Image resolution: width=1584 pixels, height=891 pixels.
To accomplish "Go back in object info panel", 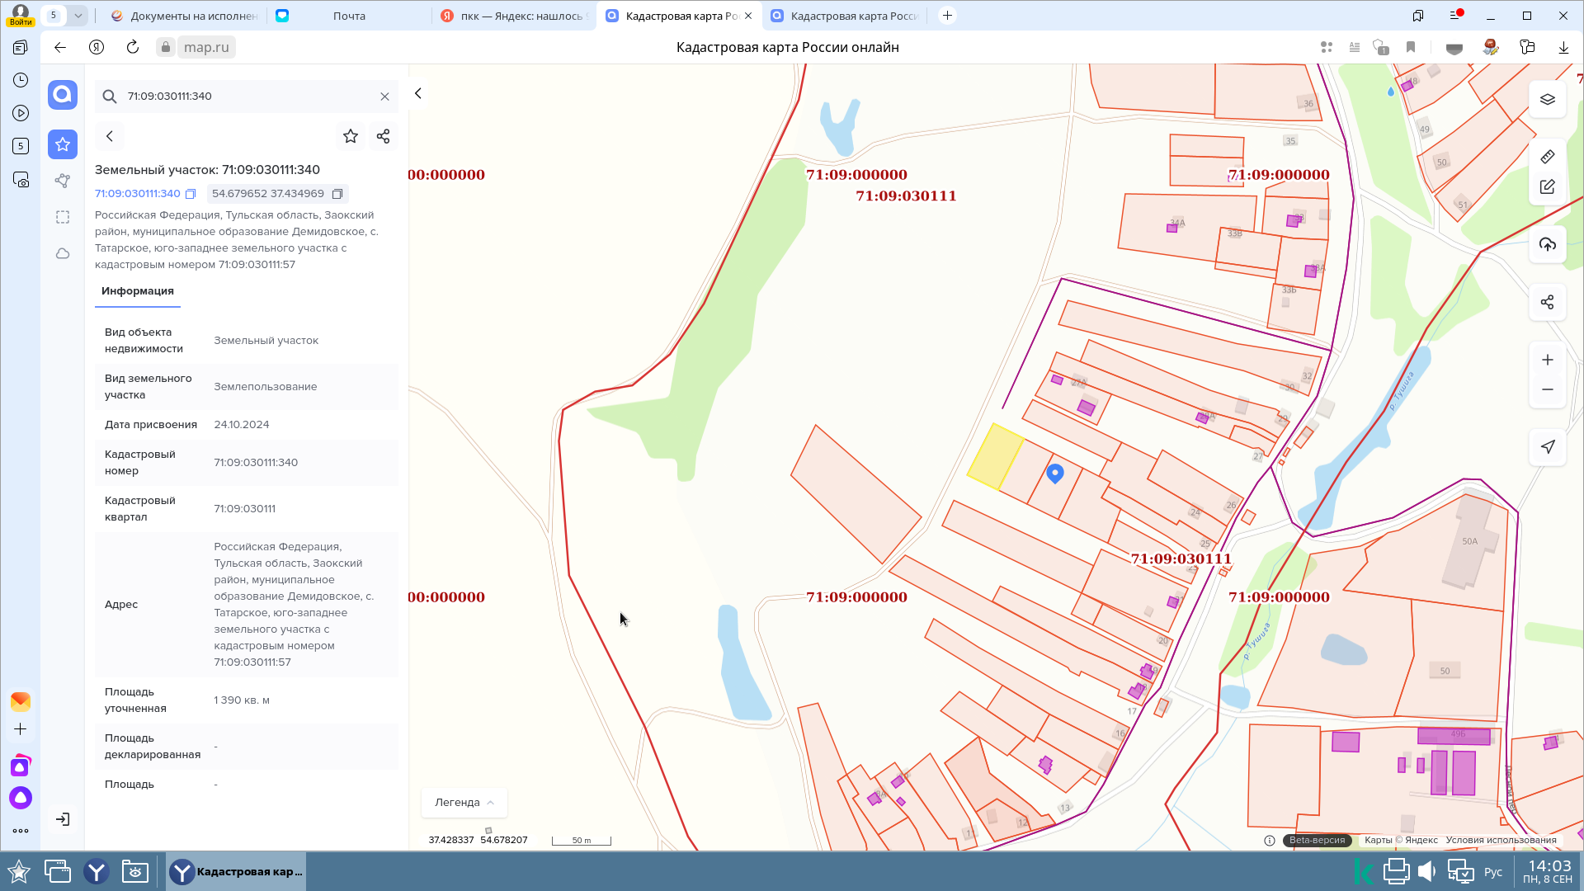I will click(110, 136).
